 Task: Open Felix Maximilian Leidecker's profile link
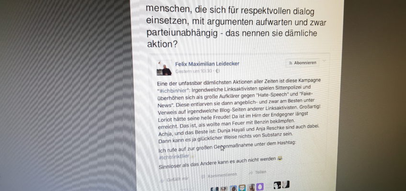[207, 64]
